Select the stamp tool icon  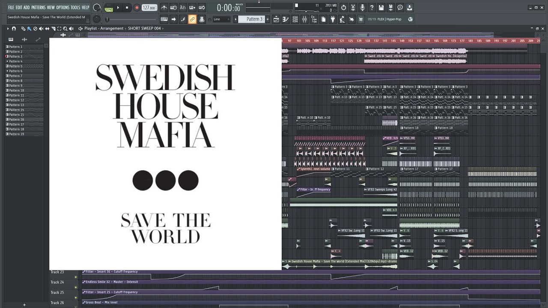[202, 19]
